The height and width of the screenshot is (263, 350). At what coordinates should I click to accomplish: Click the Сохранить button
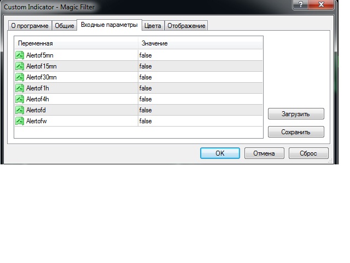[296, 132]
